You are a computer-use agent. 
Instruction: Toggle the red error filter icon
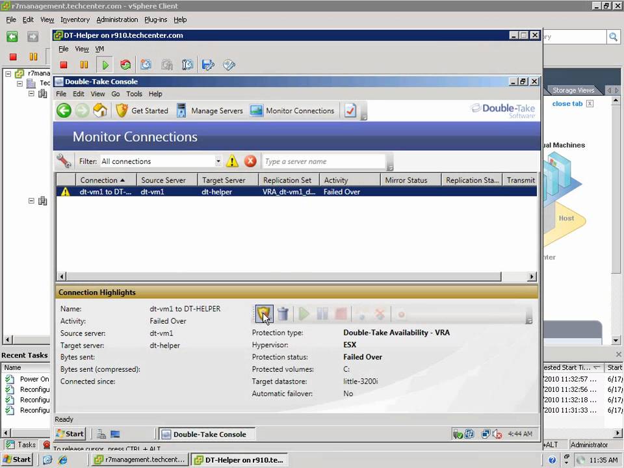click(x=250, y=161)
